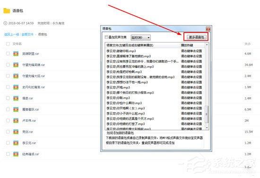Tick the checkbox for 守望先锋英雄.rar
260x178 pixels.
pyautogui.click(x=8, y=65)
